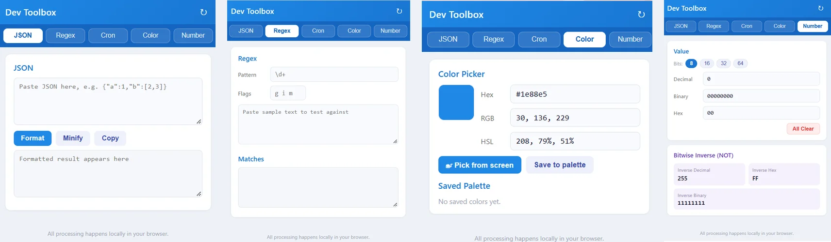The image size is (831, 242).
Task: Click the sample text to test against box
Action: (x=318, y=124)
